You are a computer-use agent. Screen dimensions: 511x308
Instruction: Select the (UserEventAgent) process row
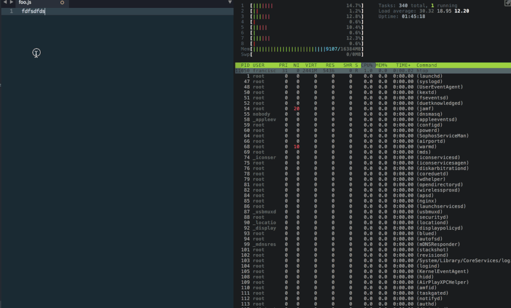[x=373, y=87]
